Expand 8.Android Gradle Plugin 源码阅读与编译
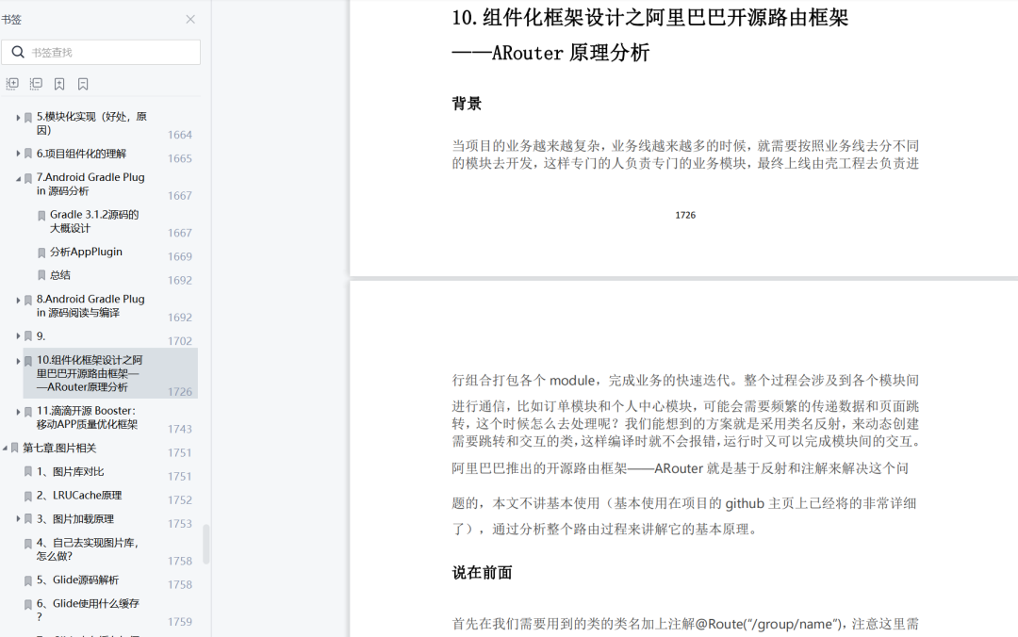The width and height of the screenshot is (1018, 637). pos(18,300)
